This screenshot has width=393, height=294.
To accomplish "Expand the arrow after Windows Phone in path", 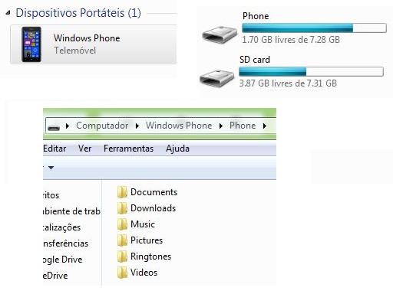I will tap(221, 126).
